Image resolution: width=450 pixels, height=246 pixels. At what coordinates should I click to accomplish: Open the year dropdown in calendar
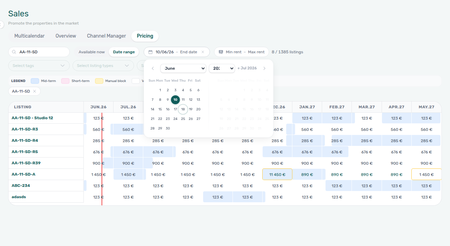click(222, 68)
